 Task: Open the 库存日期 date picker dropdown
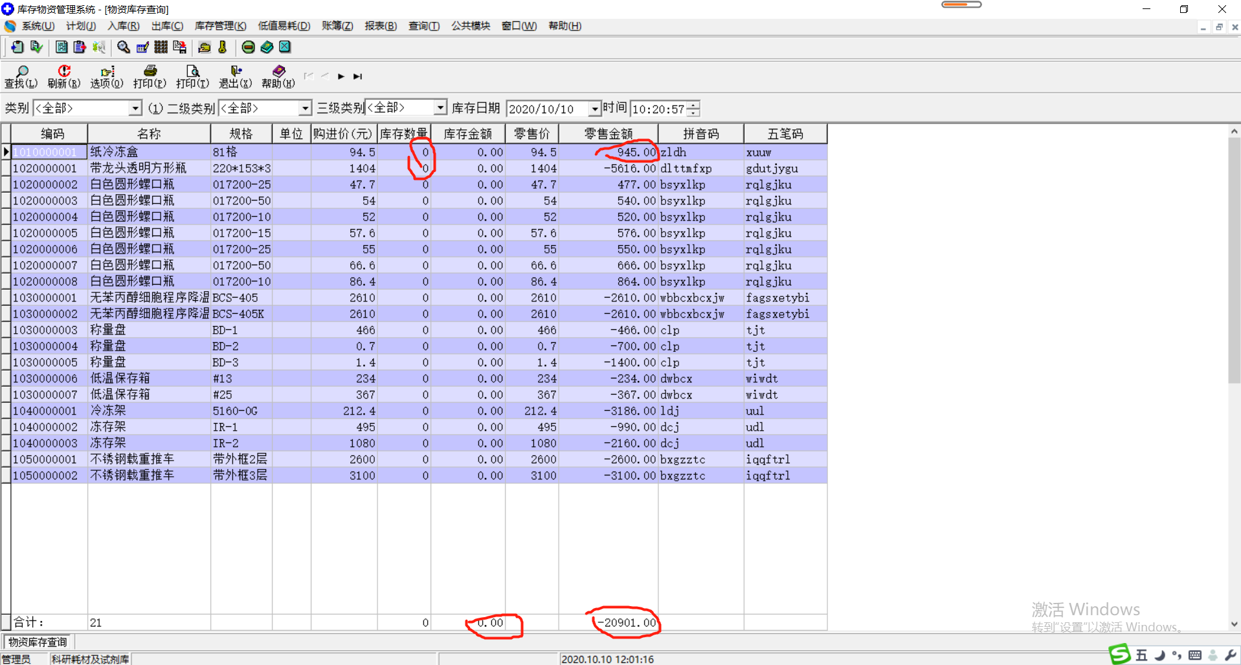[594, 109]
